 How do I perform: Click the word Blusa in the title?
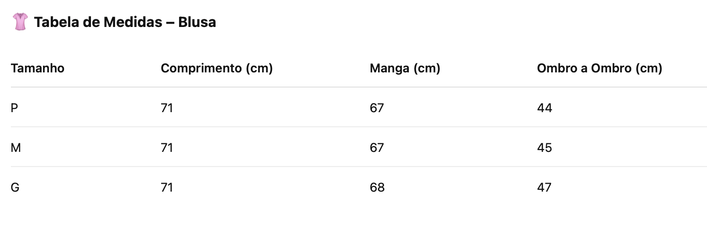click(x=197, y=22)
